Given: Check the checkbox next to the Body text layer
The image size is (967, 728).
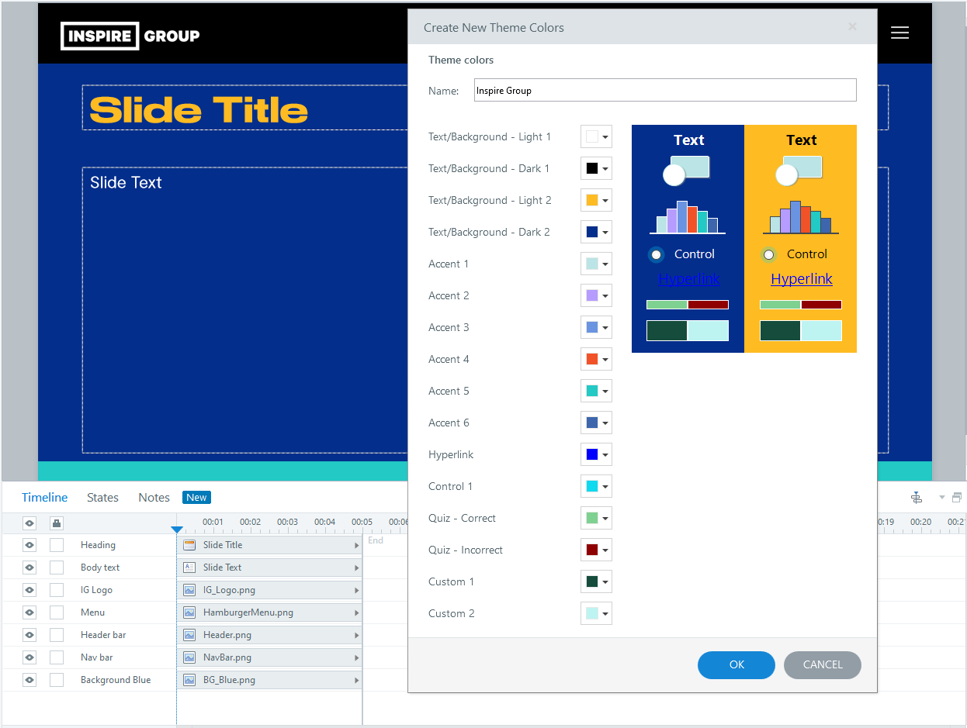Looking at the screenshot, I should coord(56,567).
